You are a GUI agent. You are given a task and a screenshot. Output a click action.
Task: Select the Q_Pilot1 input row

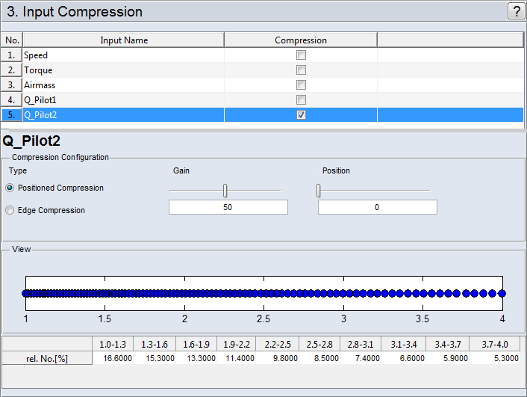(123, 100)
